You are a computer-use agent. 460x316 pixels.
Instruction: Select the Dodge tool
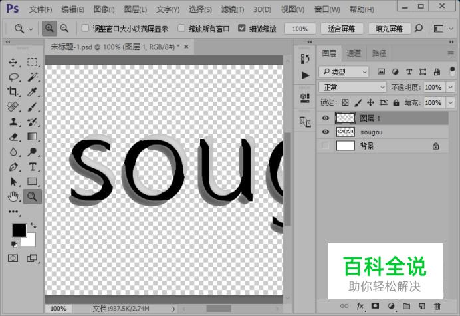point(33,152)
